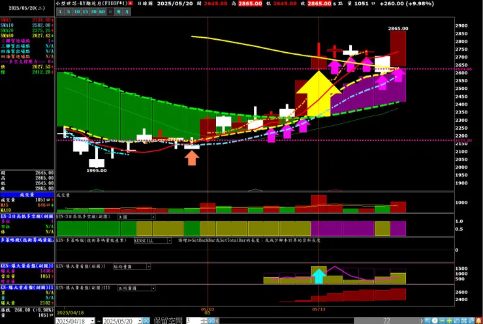Viewport: 483px width, 324px height.
Task: Click the SMA20 indicator label
Action: [7, 31]
